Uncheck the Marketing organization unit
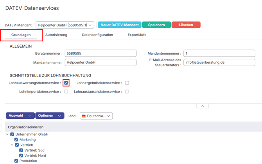This screenshot has height=164, width=262. click(x=16, y=139)
